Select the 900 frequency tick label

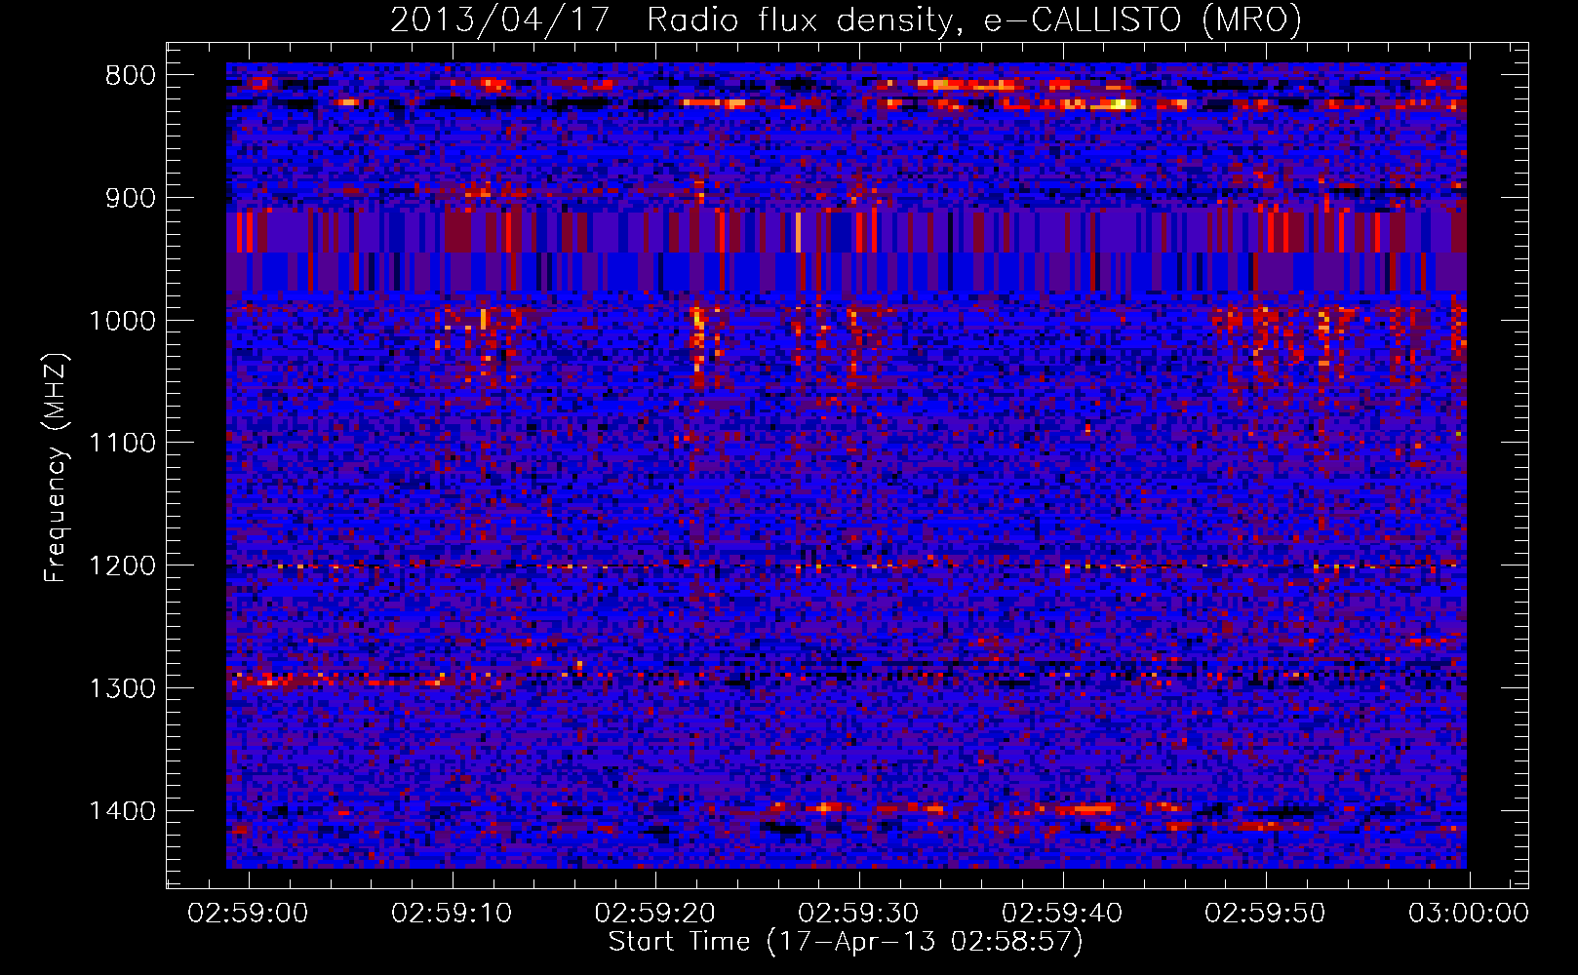tap(131, 199)
